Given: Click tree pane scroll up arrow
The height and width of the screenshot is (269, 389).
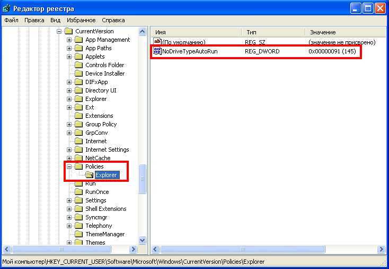Looking at the screenshot, I should point(143,31).
